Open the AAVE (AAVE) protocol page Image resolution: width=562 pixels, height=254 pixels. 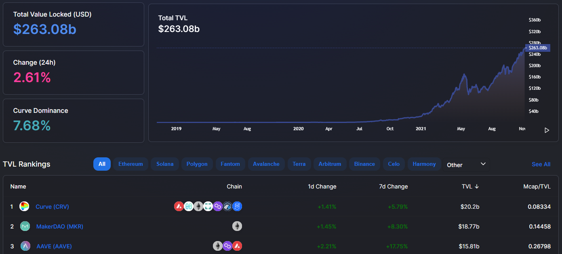click(x=54, y=246)
